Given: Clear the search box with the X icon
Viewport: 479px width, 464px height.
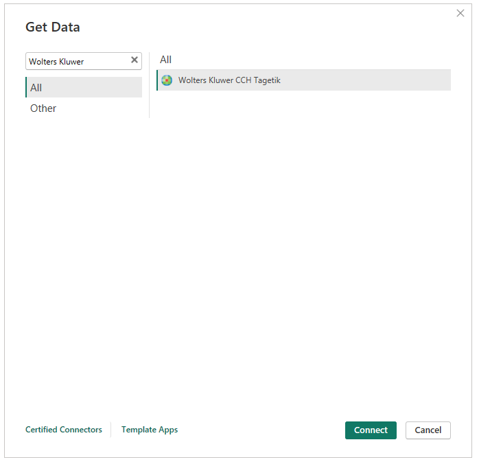Looking at the screenshot, I should [x=135, y=60].
